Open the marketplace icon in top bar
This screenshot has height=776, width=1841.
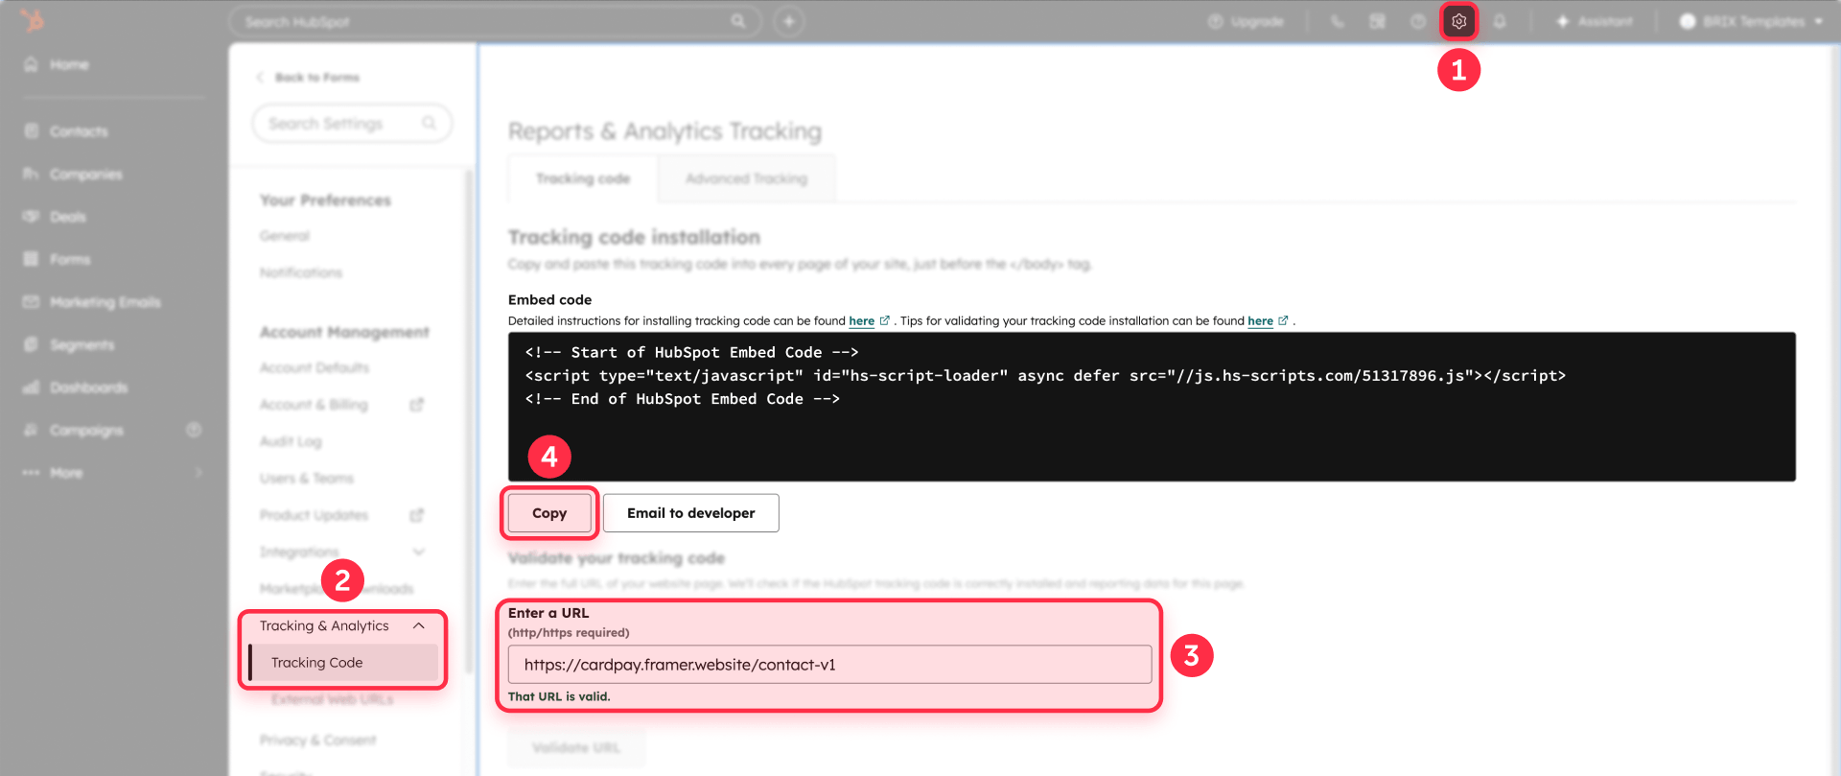click(1377, 21)
